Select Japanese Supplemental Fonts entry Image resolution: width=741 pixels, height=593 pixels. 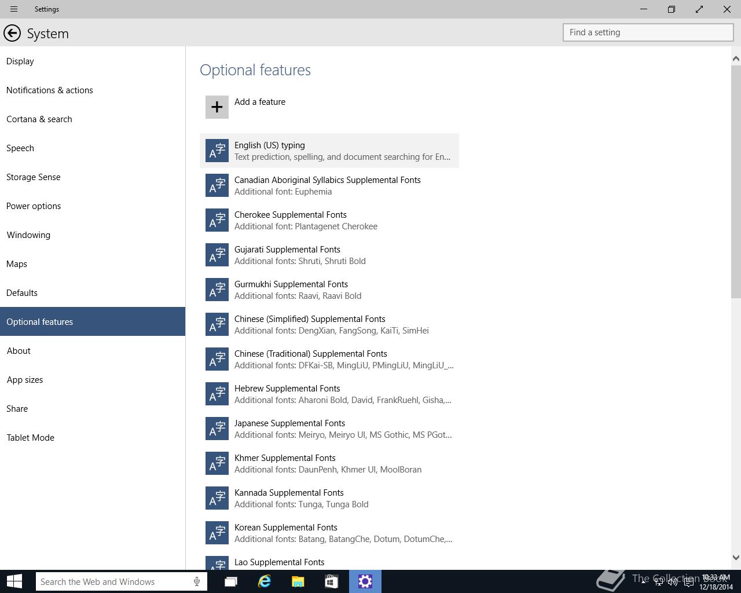[x=329, y=429]
